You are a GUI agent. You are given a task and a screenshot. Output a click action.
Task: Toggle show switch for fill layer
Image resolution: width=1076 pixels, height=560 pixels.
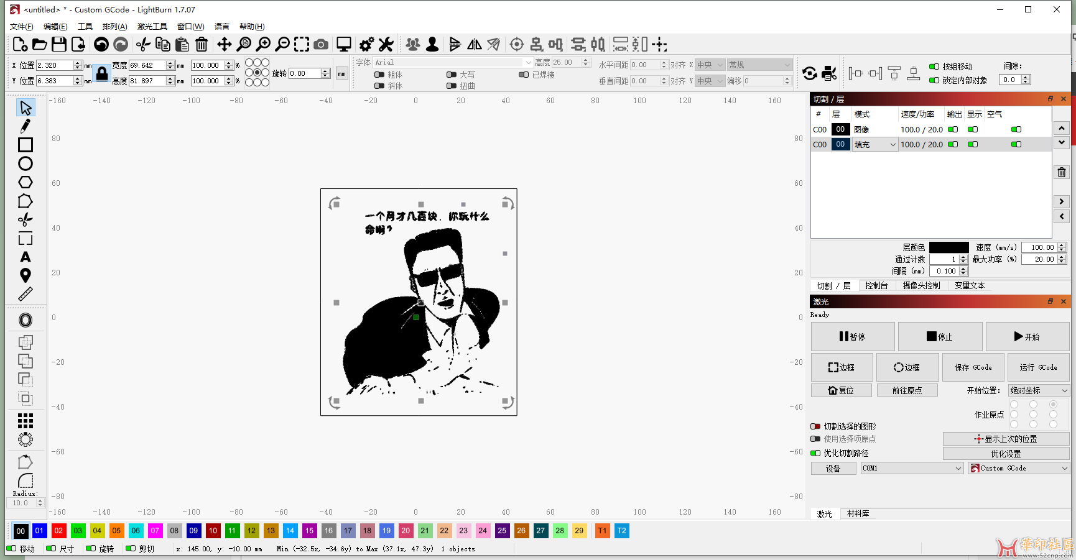973,144
